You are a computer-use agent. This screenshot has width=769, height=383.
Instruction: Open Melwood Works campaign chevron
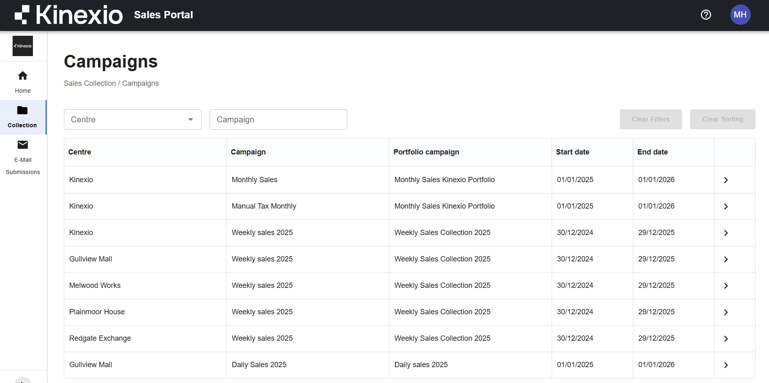coord(726,286)
